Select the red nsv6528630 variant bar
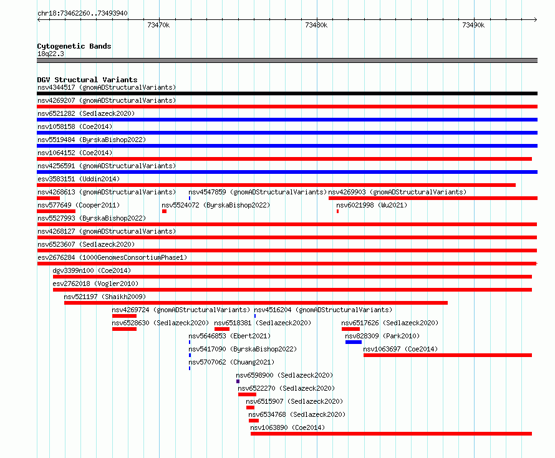Viewport: 555px width, 458px height. click(124, 329)
